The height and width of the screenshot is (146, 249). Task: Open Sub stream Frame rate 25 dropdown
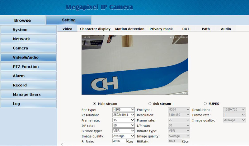(x=179, y=120)
